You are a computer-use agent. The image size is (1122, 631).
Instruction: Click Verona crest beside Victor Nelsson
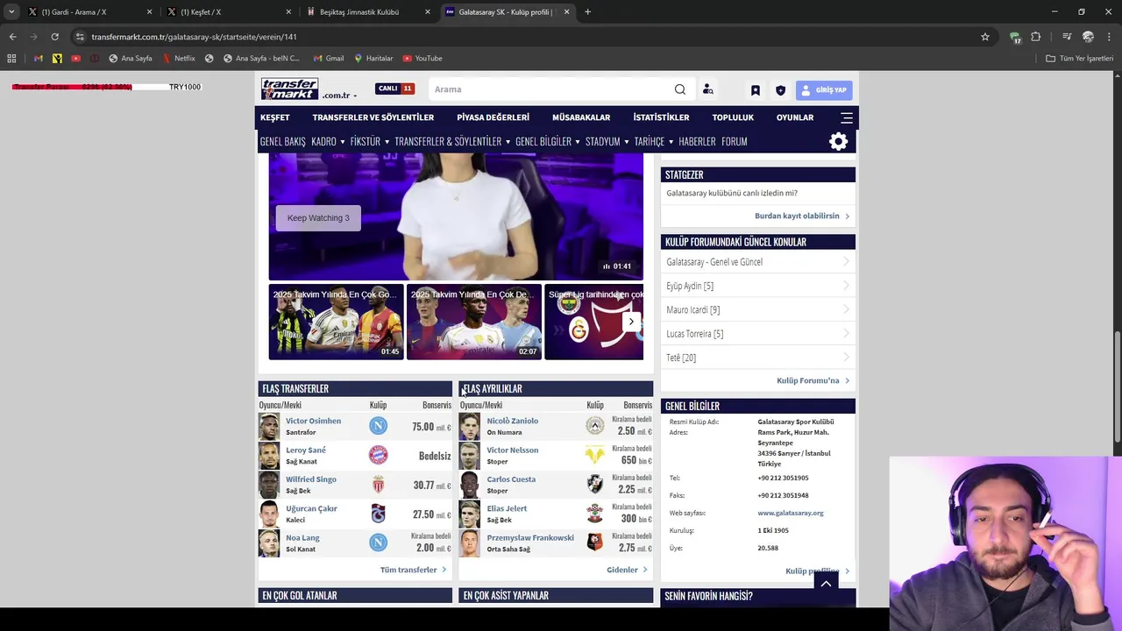(x=595, y=455)
